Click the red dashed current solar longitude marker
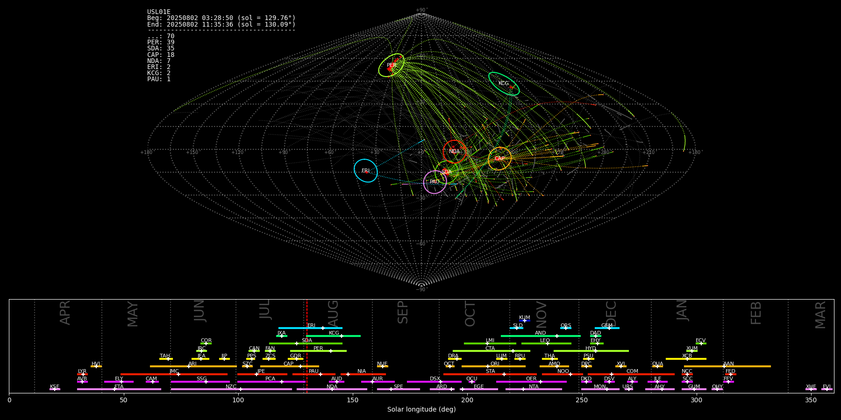The image size is (841, 420). click(306, 346)
